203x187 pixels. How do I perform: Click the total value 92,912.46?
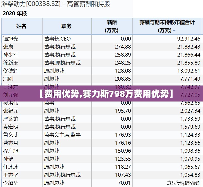click(189, 39)
